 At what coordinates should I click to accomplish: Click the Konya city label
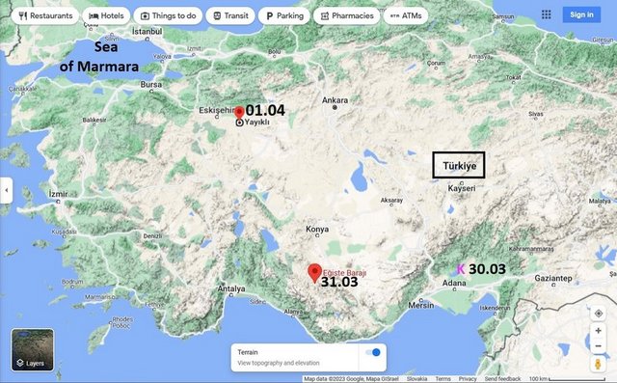click(x=317, y=229)
